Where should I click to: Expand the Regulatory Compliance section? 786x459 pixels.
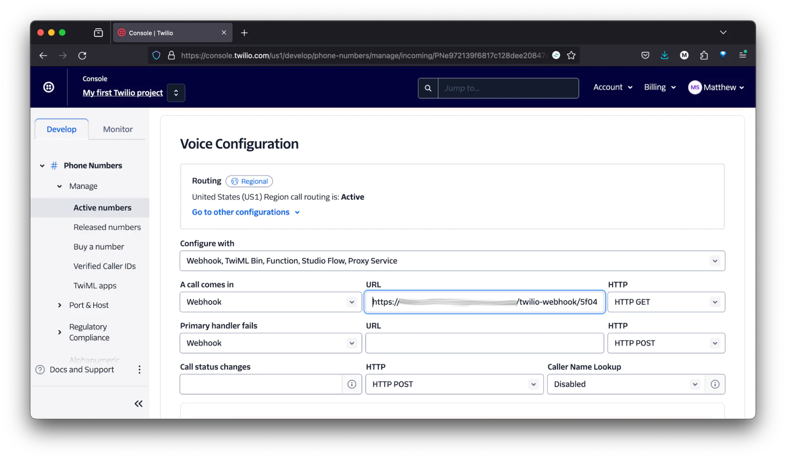[x=59, y=332]
